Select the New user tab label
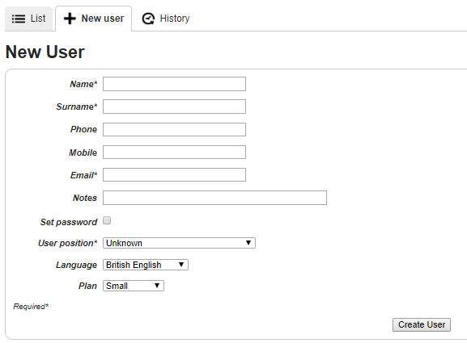The height and width of the screenshot is (343, 467). coord(103,19)
